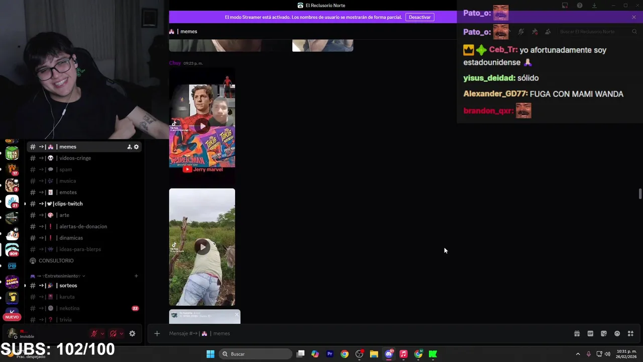Open the spam channel
Image resolution: width=643 pixels, height=362 pixels.
click(85, 169)
